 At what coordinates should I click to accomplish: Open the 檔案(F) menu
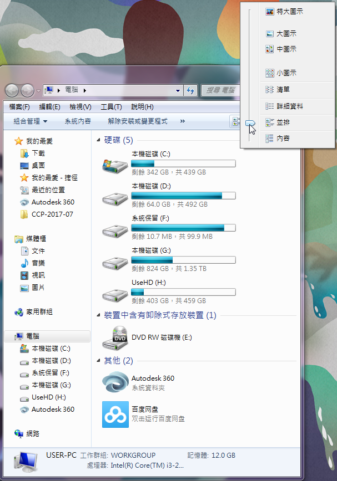19,107
